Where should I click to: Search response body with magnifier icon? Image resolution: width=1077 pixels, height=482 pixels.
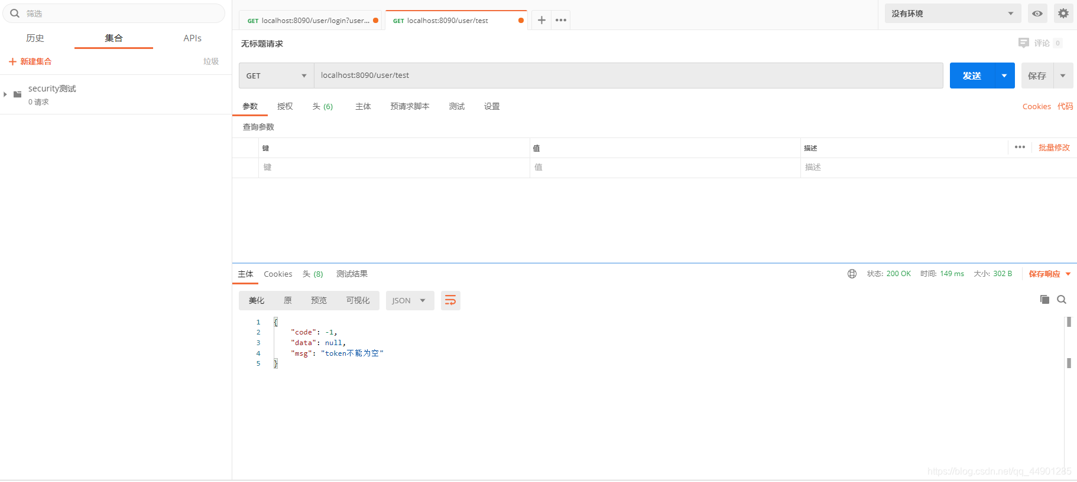pos(1062,300)
